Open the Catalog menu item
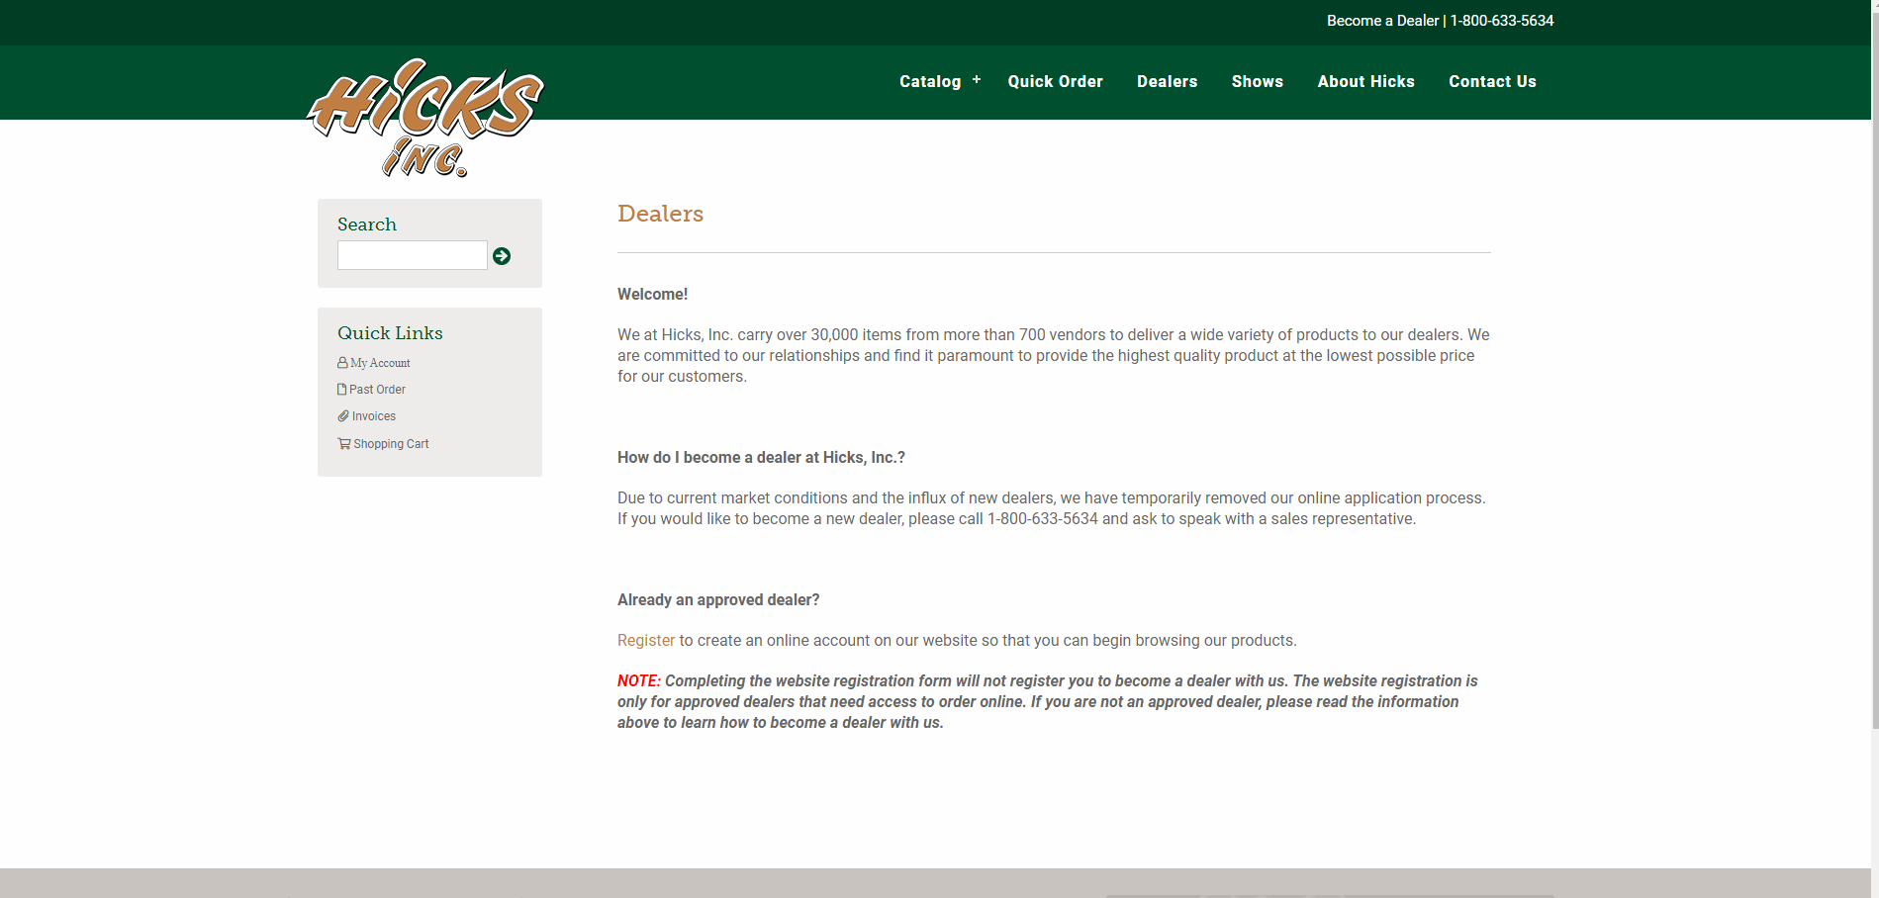1879x898 pixels. pyautogui.click(x=930, y=81)
